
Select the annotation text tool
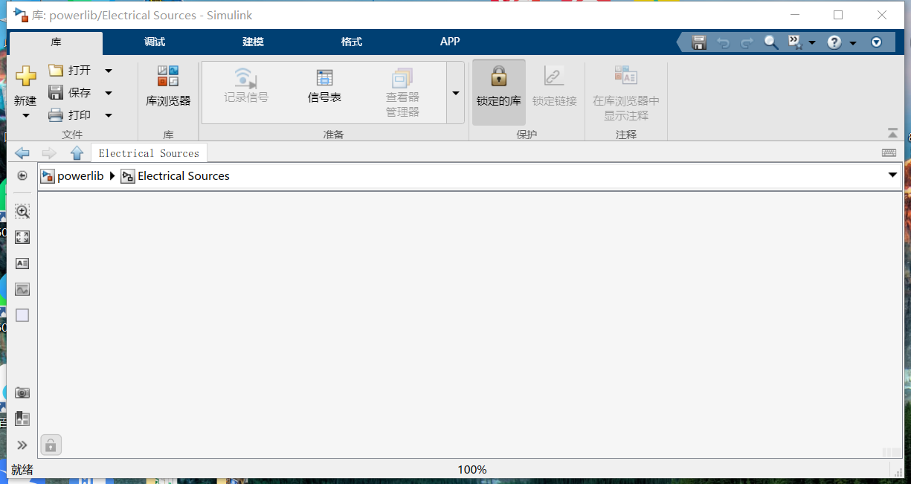coord(22,263)
